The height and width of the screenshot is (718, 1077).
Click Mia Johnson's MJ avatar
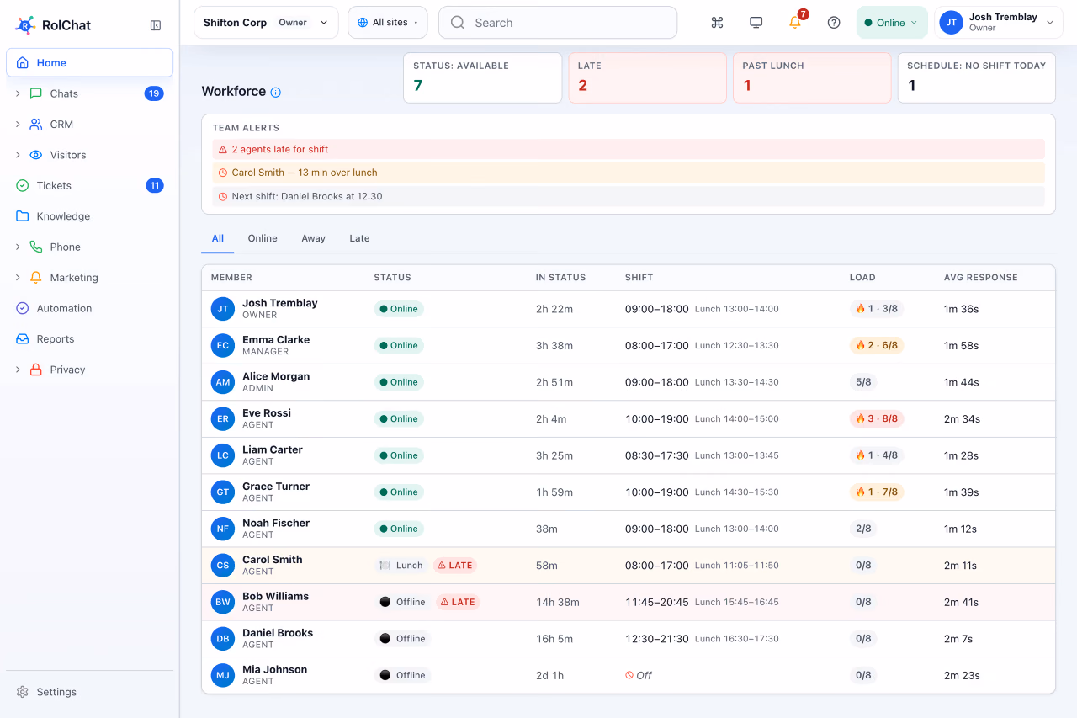(223, 675)
